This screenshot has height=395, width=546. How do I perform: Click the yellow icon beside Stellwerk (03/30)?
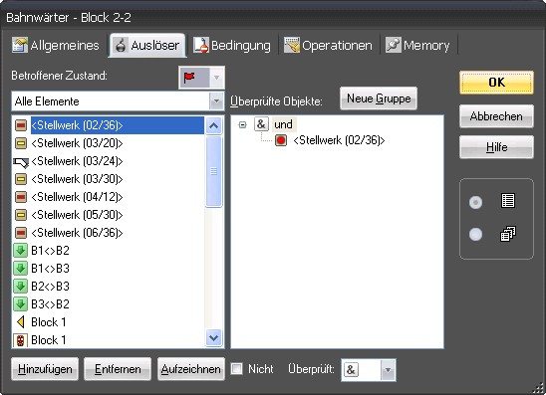click(x=21, y=179)
